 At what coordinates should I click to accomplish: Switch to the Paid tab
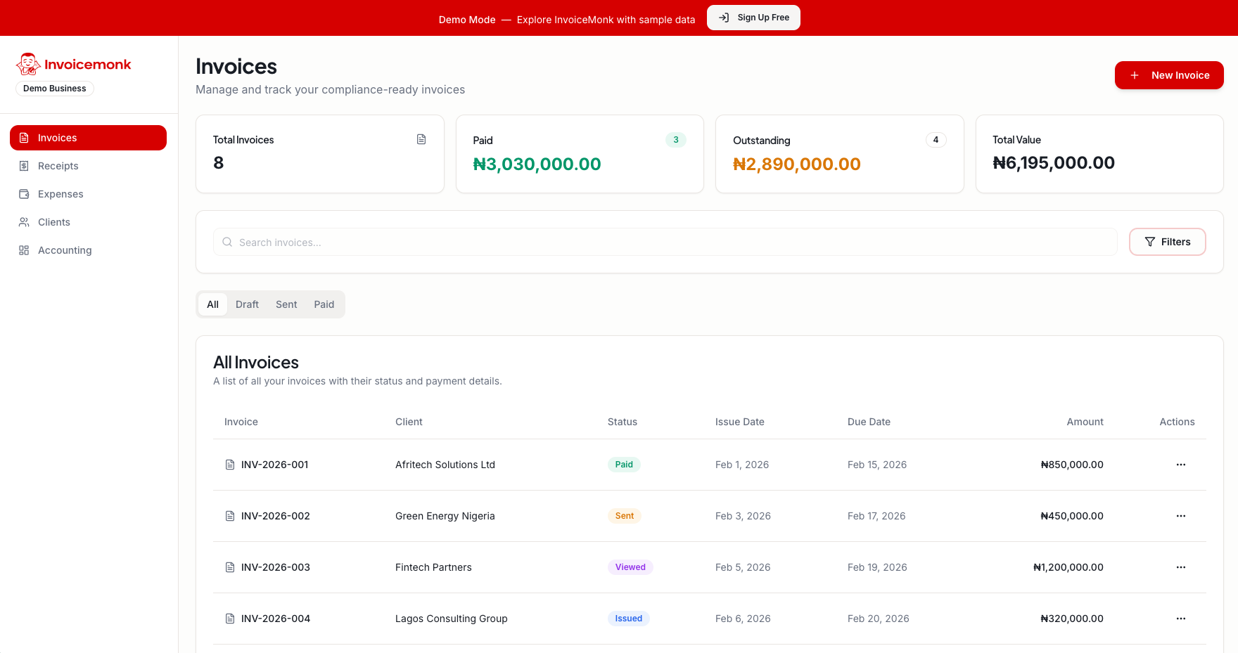pos(324,304)
